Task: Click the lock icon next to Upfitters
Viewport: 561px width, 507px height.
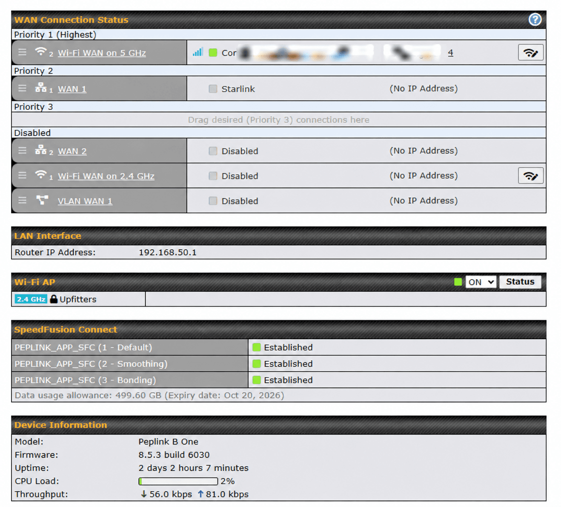Action: pos(54,299)
